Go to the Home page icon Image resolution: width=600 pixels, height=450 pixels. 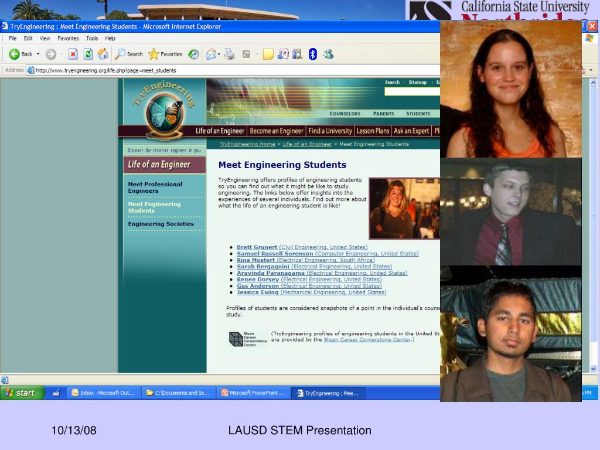(103, 54)
